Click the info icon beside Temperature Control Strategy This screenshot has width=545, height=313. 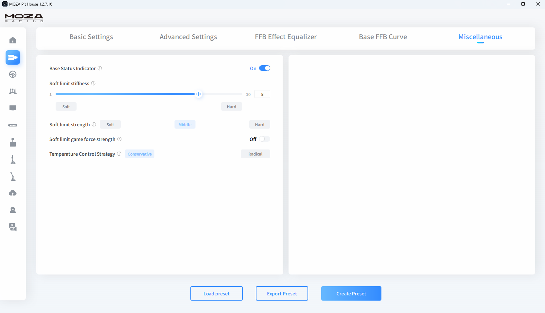(x=119, y=154)
